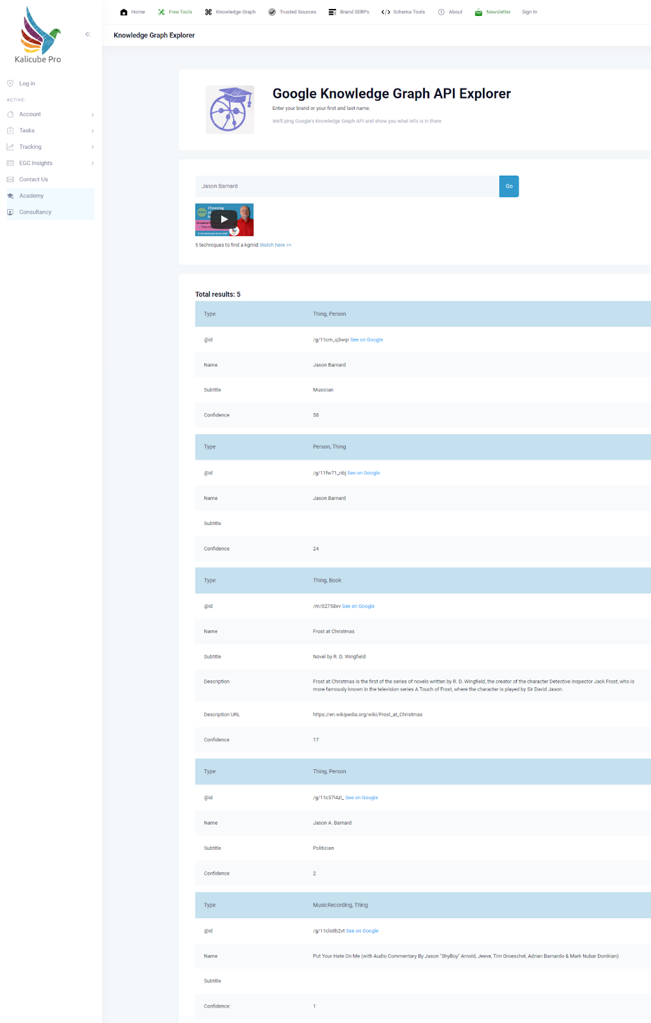651x1023 pixels.
Task: Select the Log in sidebar item
Action: 27,84
